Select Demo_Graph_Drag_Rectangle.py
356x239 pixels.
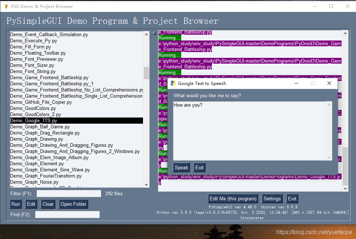click(x=76, y=133)
